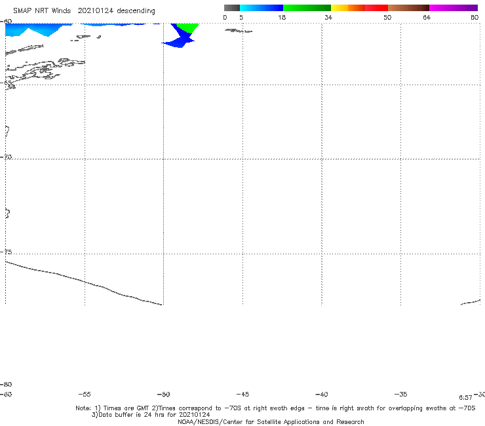Click the '-45' longitude label
This screenshot has height=426, width=485.
click(x=242, y=394)
